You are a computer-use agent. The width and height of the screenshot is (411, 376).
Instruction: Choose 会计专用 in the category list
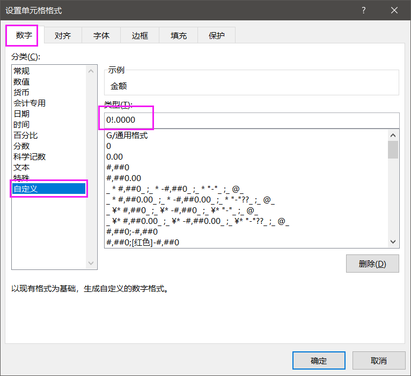49,103
